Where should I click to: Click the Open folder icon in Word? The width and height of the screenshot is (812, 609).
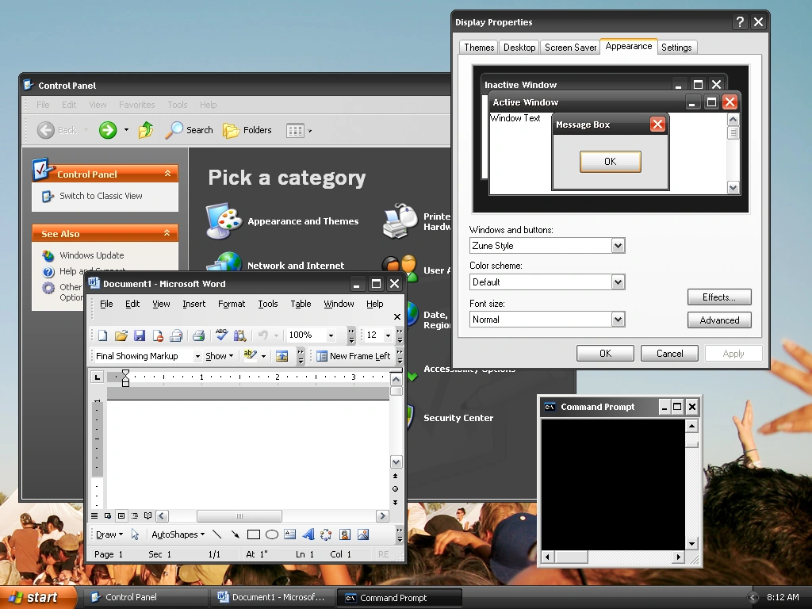click(121, 335)
